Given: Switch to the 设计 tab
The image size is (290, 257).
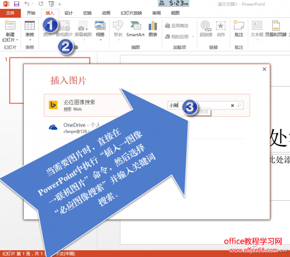Looking at the screenshot, I should tap(68, 13).
